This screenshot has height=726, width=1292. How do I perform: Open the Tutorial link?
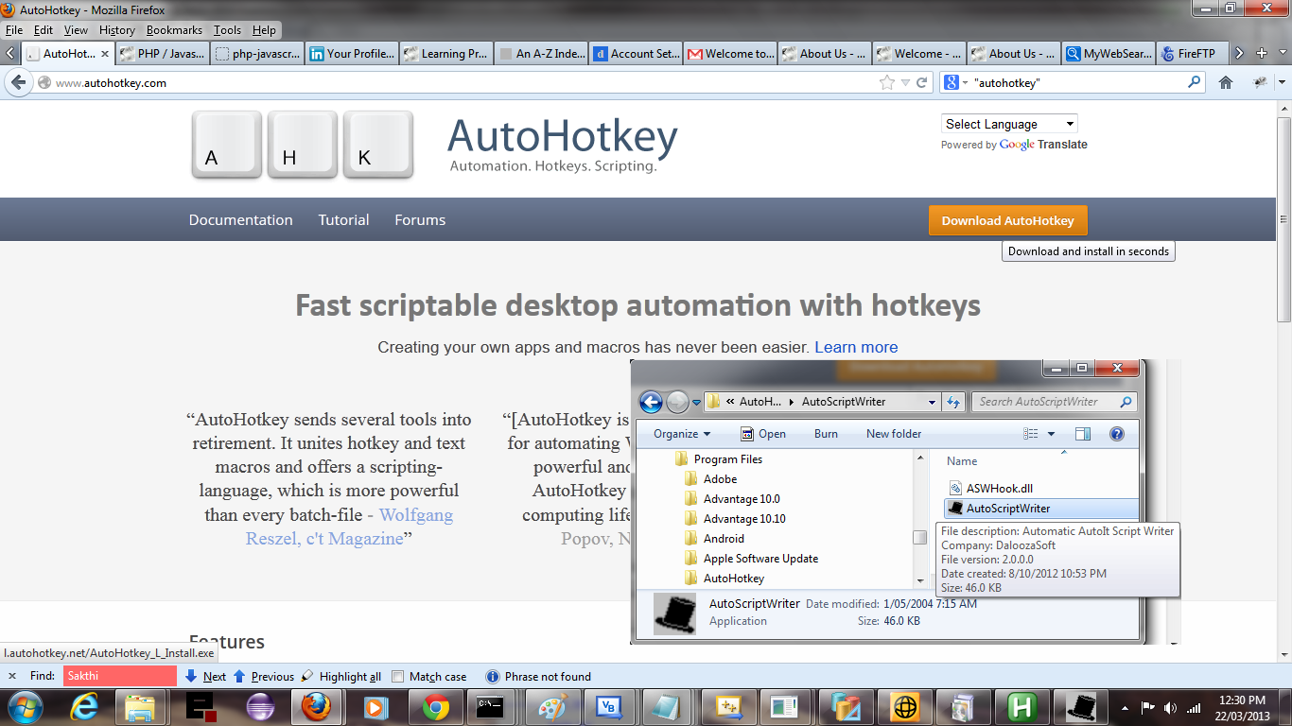(343, 219)
